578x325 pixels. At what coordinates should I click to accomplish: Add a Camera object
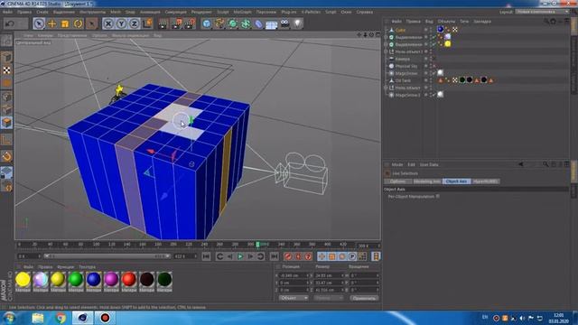tap(284, 24)
